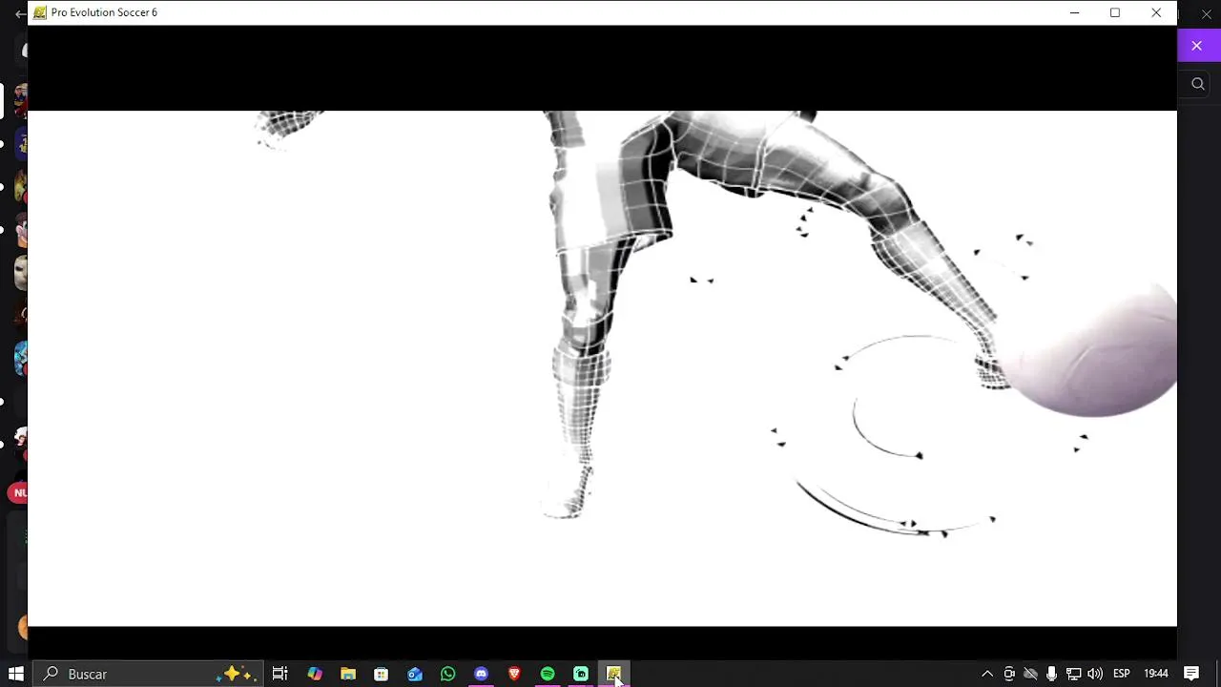
Task: Click the purple X button in the background window
Action: [1196, 46]
